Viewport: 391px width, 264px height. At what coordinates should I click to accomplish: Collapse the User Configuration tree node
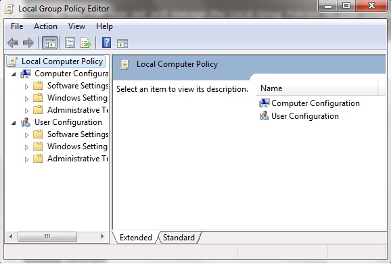pyautogui.click(x=14, y=123)
